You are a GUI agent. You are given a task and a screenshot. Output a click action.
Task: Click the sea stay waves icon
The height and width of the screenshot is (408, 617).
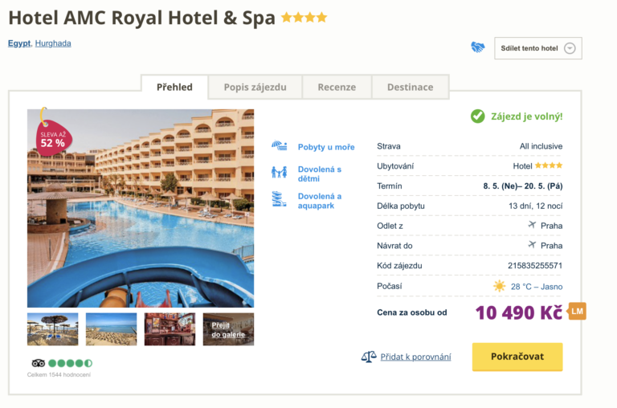(x=279, y=146)
